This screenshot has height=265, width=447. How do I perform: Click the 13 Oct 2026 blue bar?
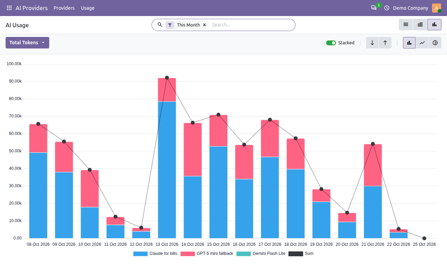[x=167, y=170]
